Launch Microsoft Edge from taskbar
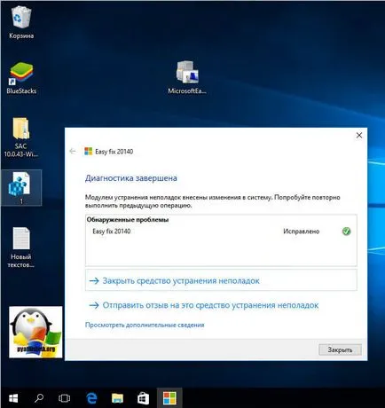This screenshot has width=385, height=408. 91,398
